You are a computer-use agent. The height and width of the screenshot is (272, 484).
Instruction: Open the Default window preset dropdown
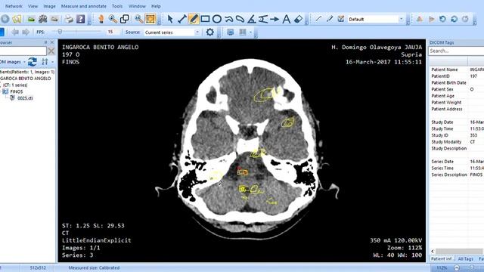pos(402,19)
